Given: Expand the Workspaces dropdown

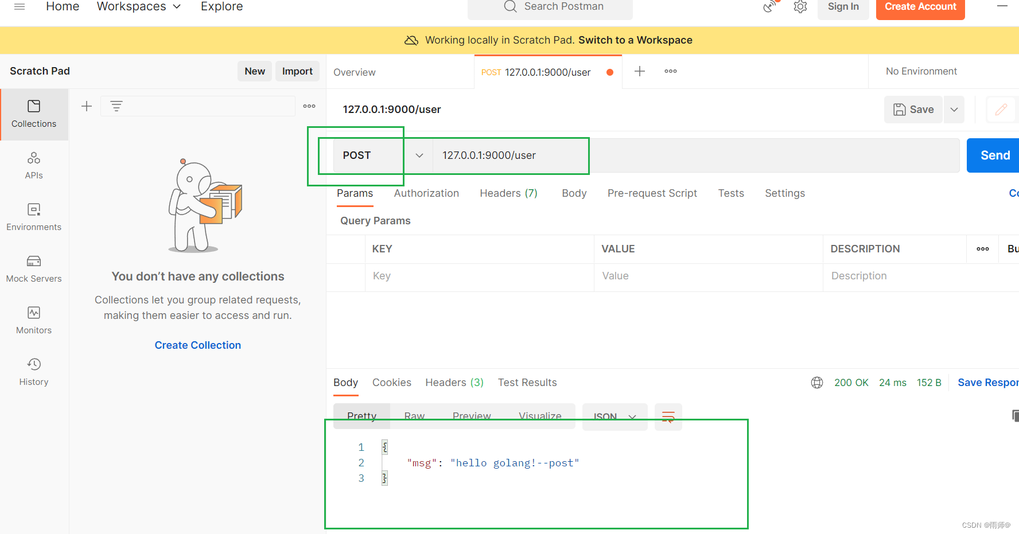Looking at the screenshot, I should [x=139, y=6].
